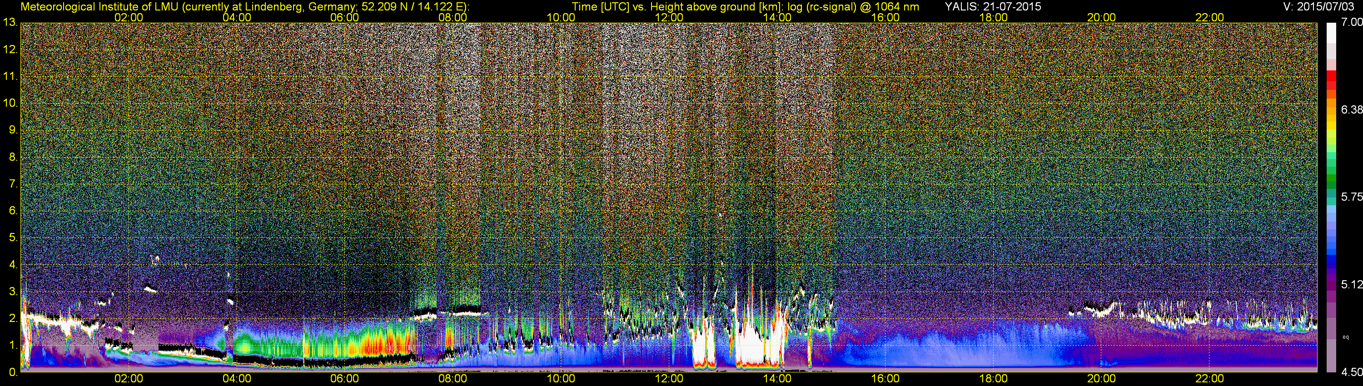Click the 04:00 label on the lower time axis
The height and width of the screenshot is (386, 1363).
[237, 379]
